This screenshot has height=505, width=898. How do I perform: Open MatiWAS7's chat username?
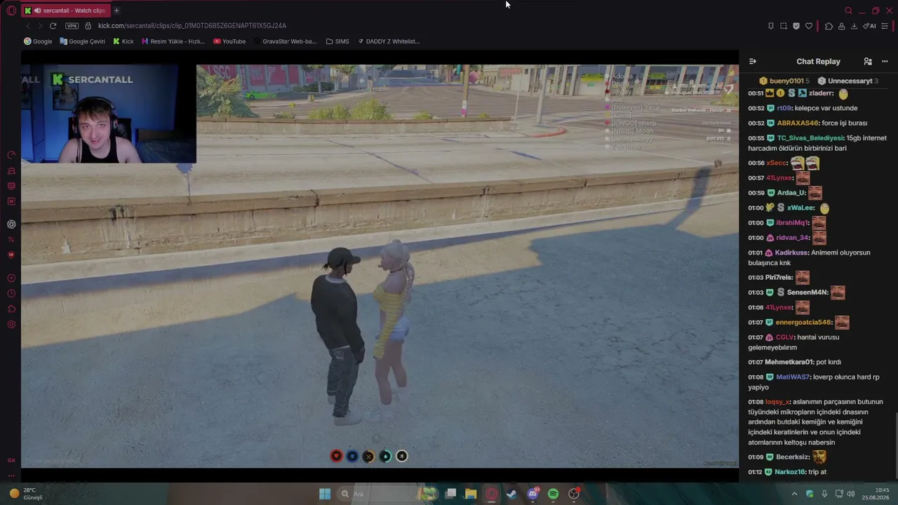point(792,377)
